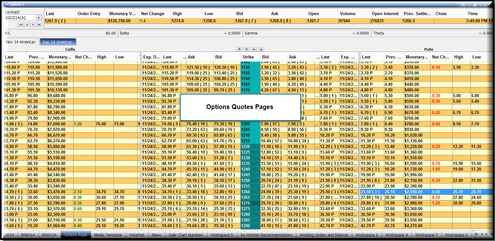This screenshot has height=241, width=495.
Task: Click the empty Order Entry cell for EGCZ14
Action: coord(91,21)
